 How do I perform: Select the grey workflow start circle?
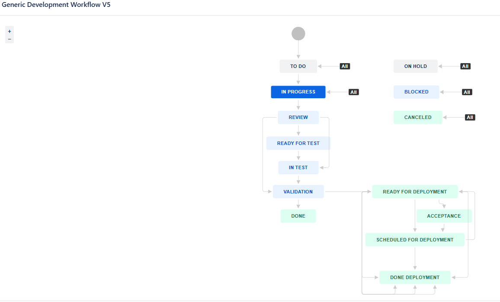pos(298,33)
